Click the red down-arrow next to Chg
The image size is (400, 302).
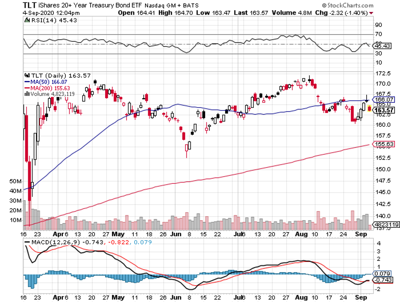371,13
